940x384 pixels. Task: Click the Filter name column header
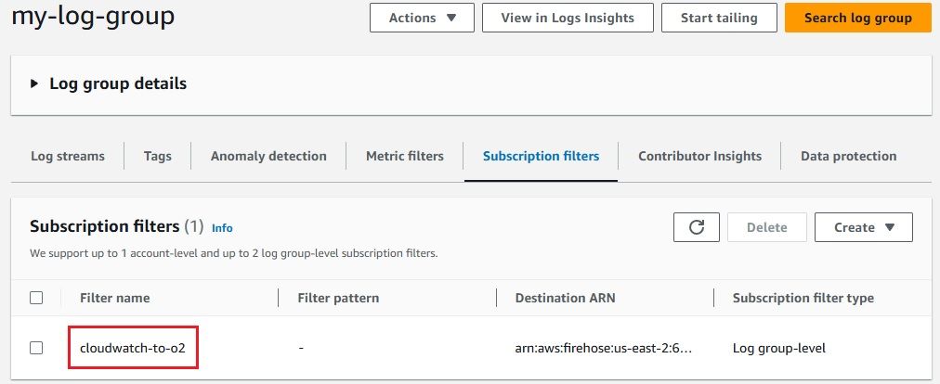pyautogui.click(x=114, y=298)
